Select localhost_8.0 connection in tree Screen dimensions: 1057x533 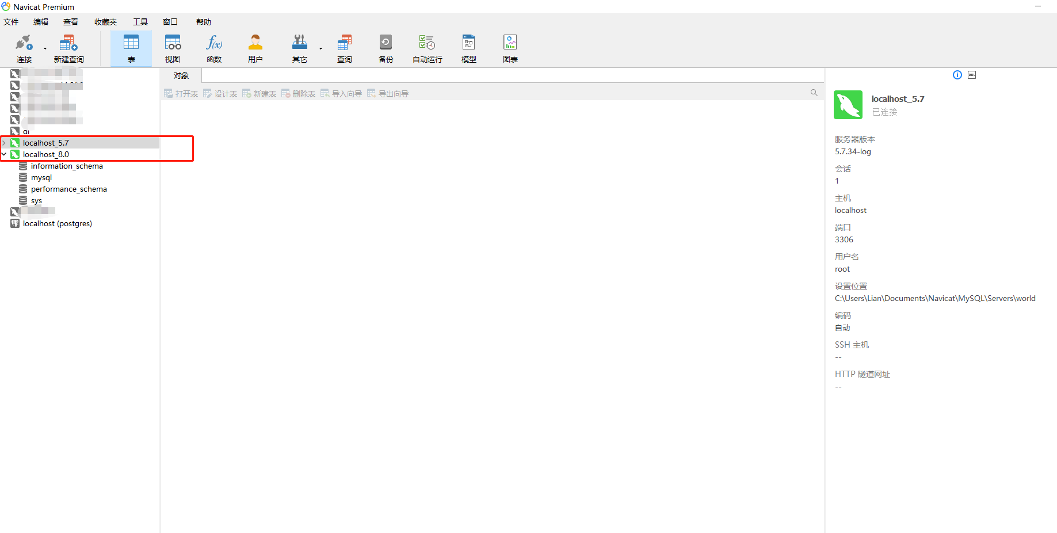coord(46,154)
